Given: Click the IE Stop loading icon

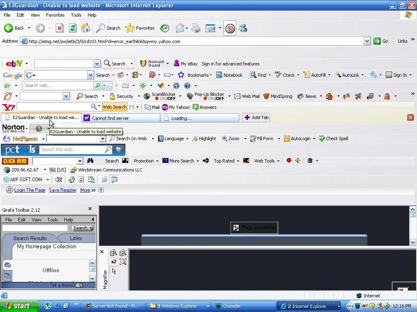Looking at the screenshot, I should [x=59, y=28].
